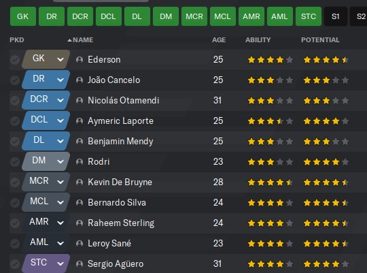Click person icon beside Leroy Sané
The image size is (367, 273).
[x=80, y=244]
